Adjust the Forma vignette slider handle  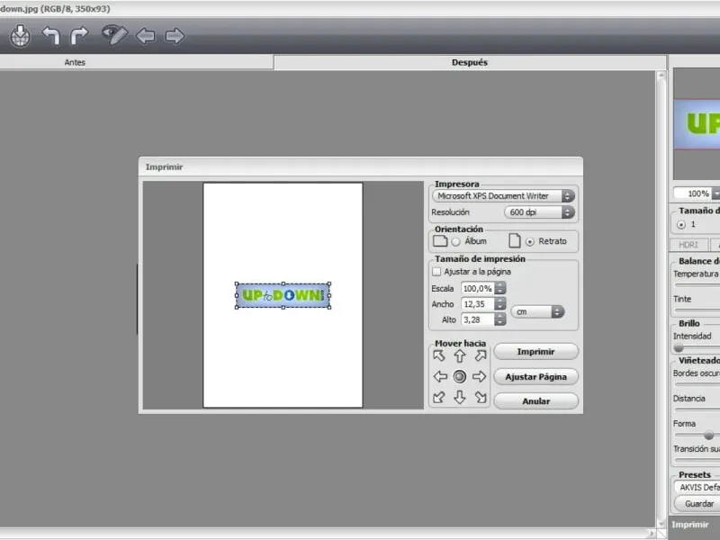pos(709,435)
